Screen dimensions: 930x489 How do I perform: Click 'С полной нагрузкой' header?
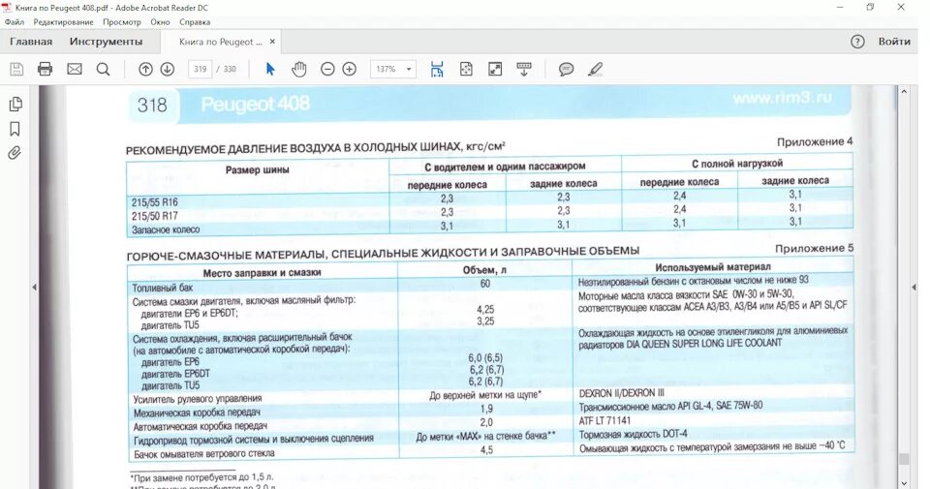coord(737,163)
